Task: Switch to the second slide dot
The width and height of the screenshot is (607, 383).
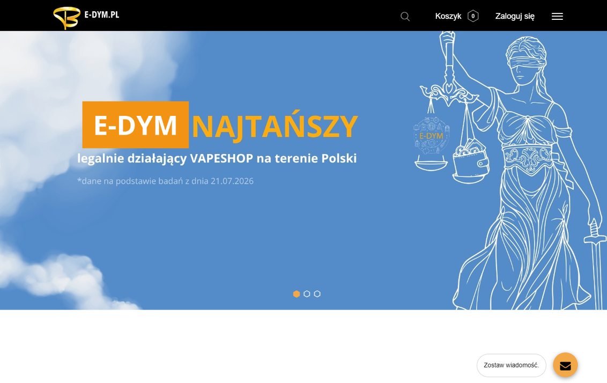Action: click(307, 294)
